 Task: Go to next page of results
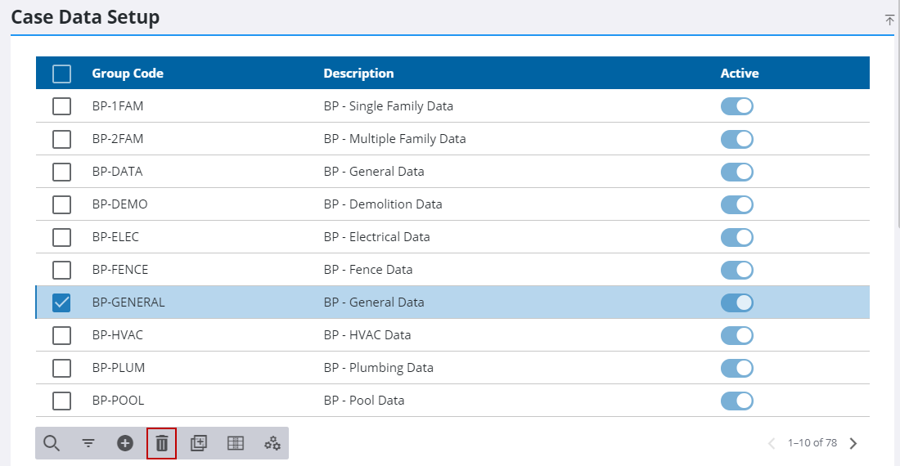coord(853,443)
